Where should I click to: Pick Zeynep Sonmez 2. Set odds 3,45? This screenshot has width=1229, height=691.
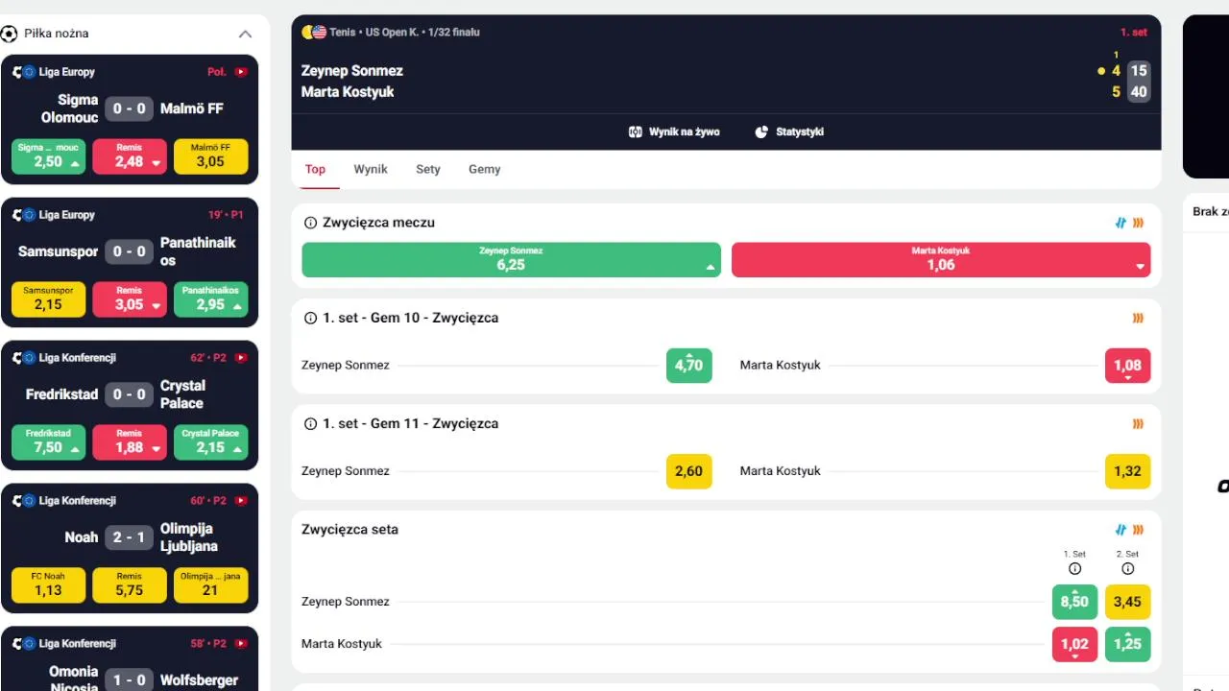[1127, 602]
